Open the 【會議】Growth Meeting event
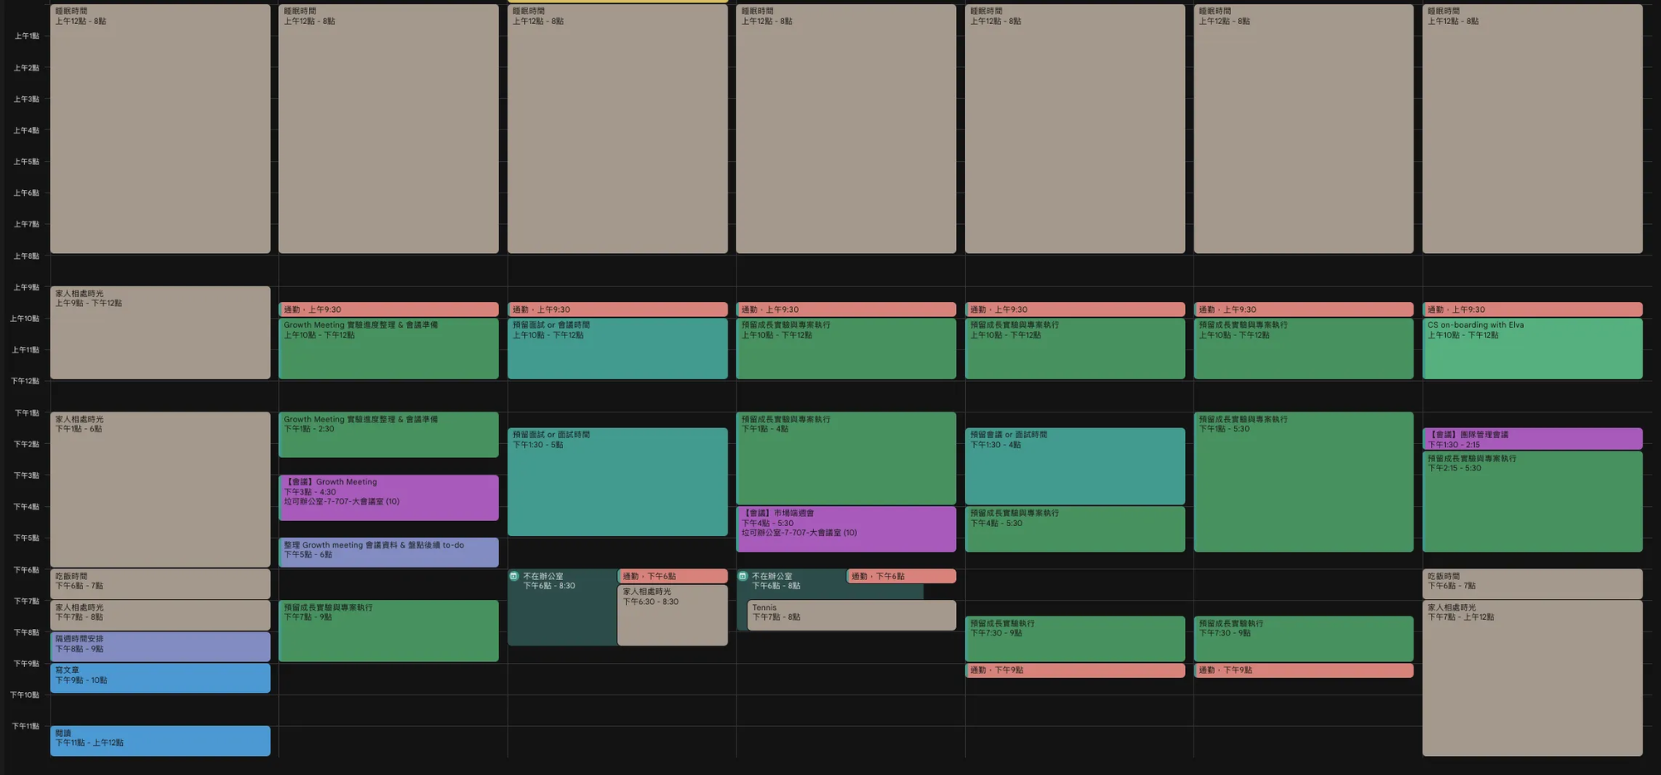Image resolution: width=1661 pixels, height=775 pixels. [x=388, y=497]
